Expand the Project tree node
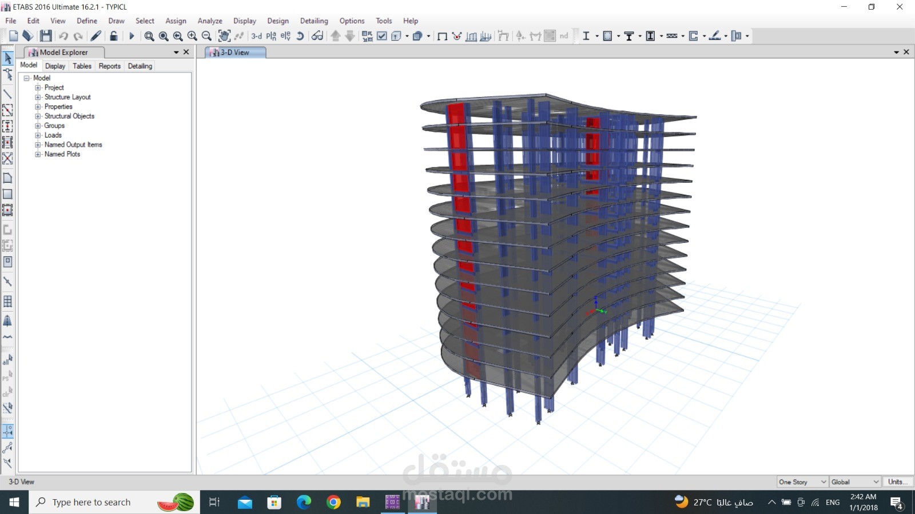Viewport: 915px width, 514px height. [38, 88]
